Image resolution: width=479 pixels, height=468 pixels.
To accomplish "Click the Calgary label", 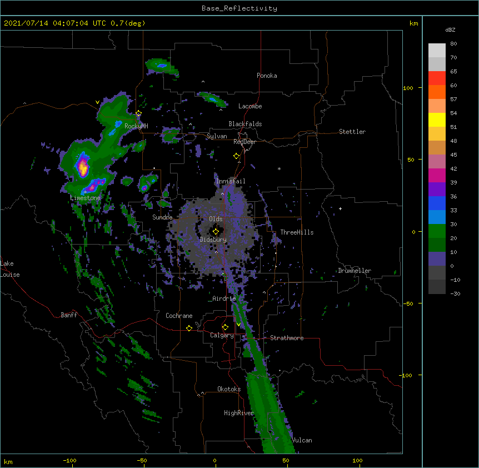I will click(222, 335).
